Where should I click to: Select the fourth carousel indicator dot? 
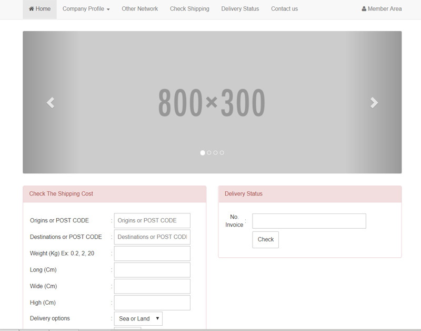[x=222, y=153]
